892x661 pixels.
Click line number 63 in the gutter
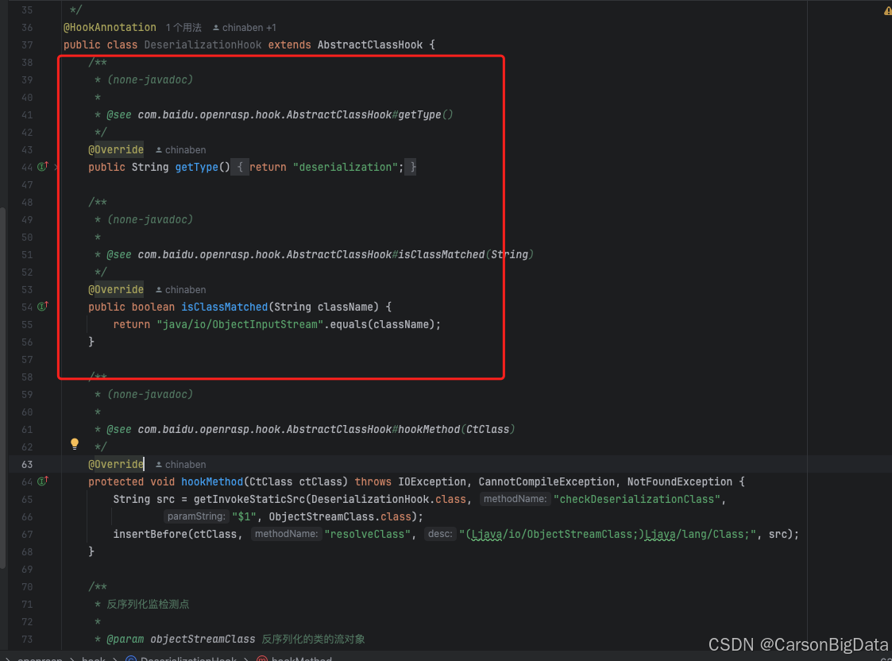27,465
